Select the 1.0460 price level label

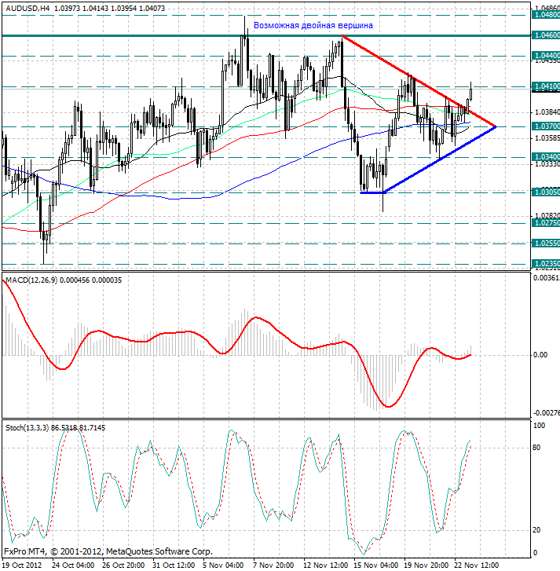point(546,35)
